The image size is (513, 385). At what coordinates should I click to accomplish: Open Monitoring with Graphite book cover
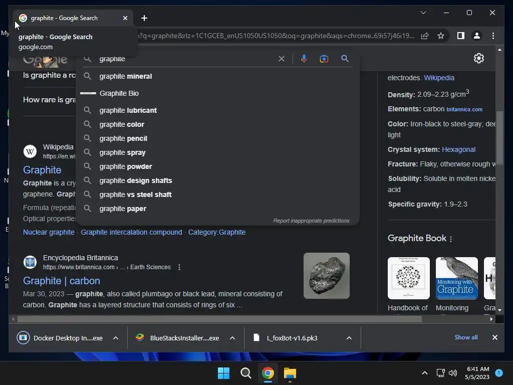457,278
